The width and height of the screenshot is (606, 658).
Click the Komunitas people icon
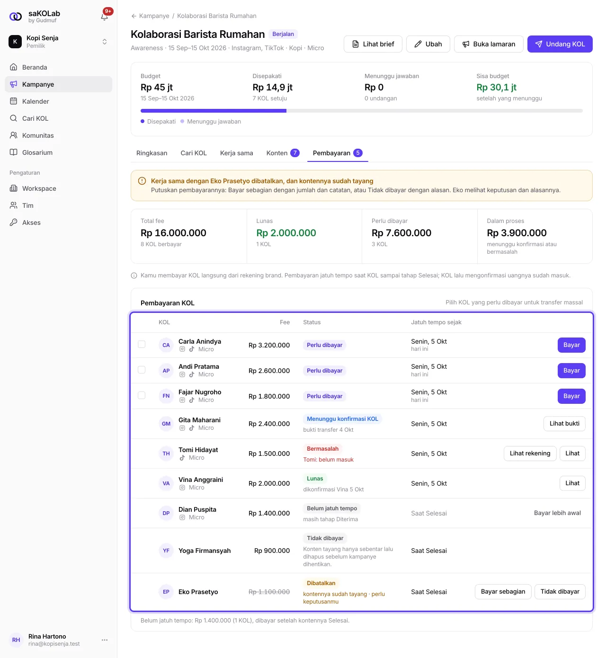(14, 135)
